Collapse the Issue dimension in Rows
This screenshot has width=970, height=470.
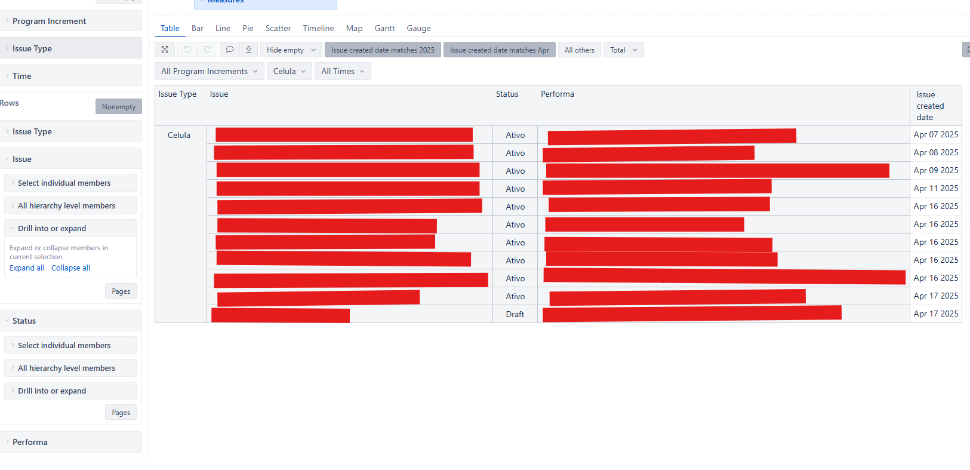71,159
